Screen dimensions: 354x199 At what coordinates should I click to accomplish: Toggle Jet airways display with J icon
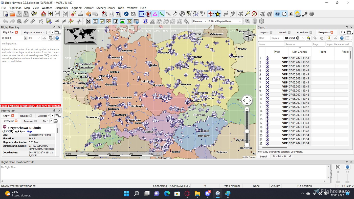pos(196,14)
